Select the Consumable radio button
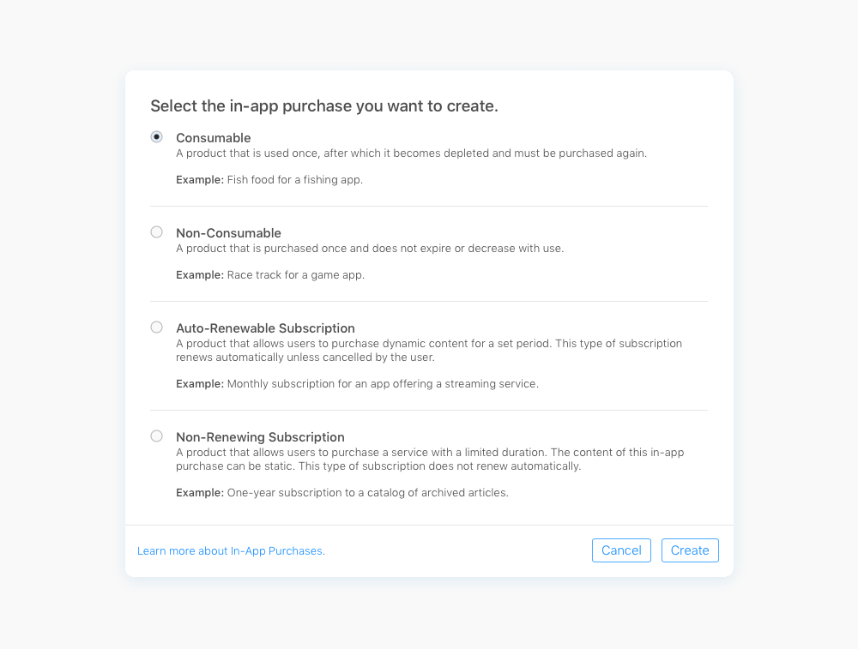This screenshot has height=649, width=858. pyautogui.click(x=156, y=137)
